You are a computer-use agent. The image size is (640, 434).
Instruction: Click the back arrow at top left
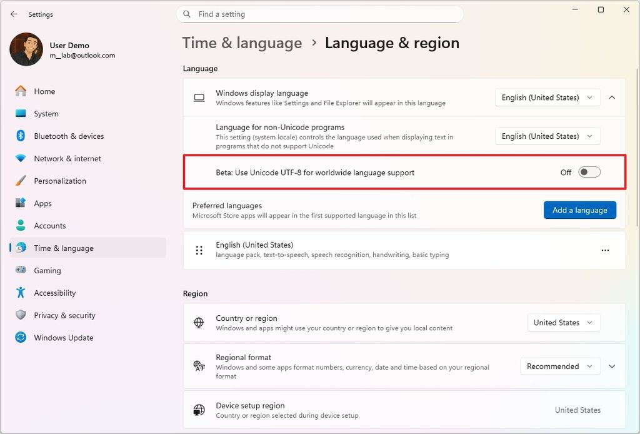[14, 14]
